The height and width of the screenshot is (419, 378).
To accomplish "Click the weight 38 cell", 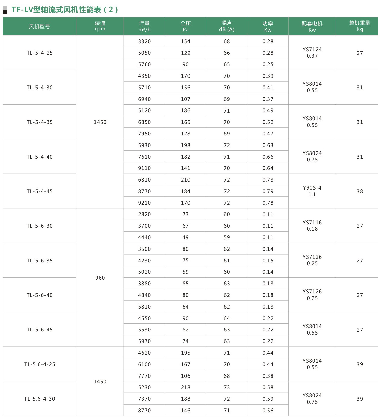I will [359, 191].
